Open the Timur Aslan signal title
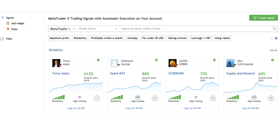280x116 pixels. [61, 73]
